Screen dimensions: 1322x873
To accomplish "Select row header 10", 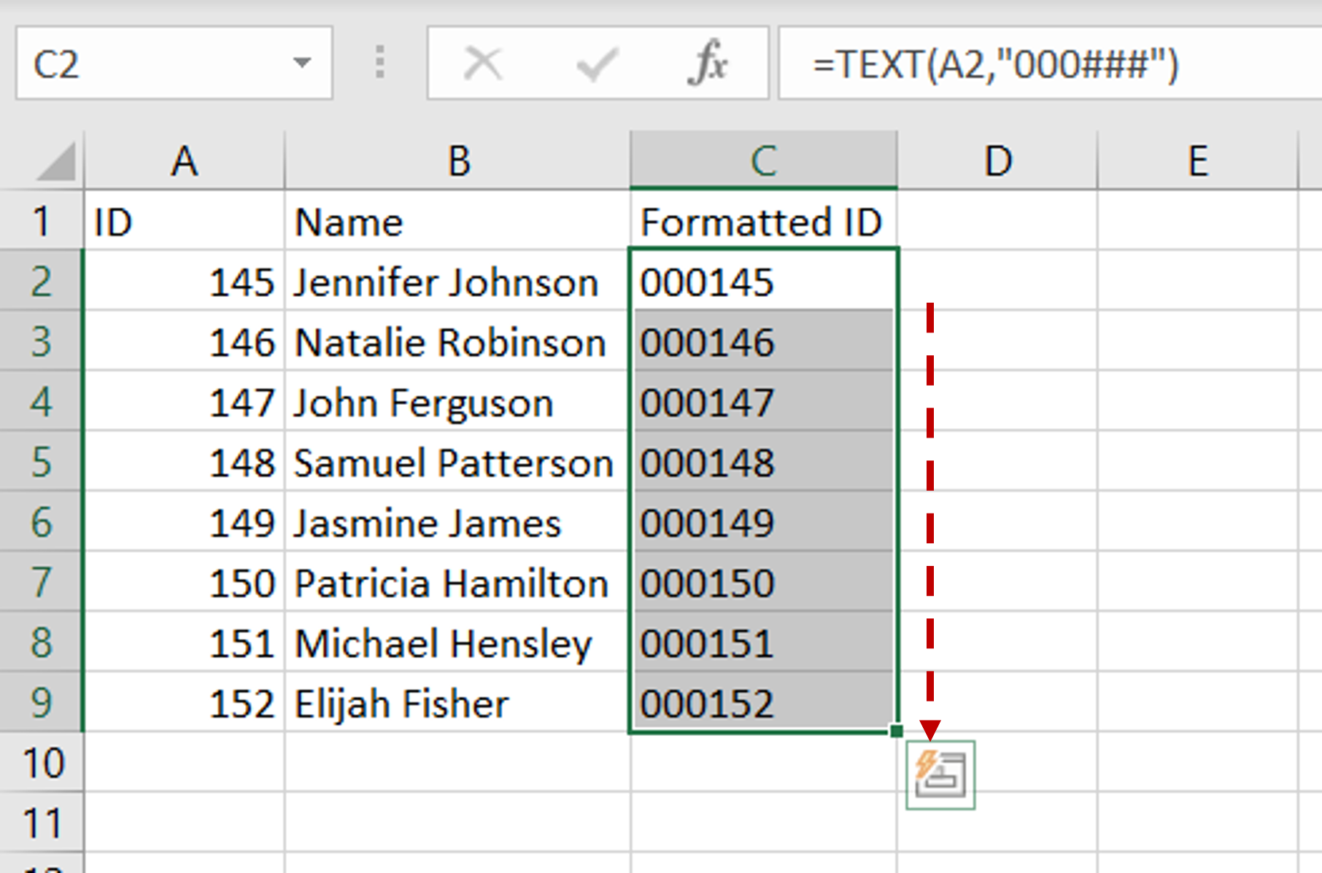I will [x=42, y=764].
